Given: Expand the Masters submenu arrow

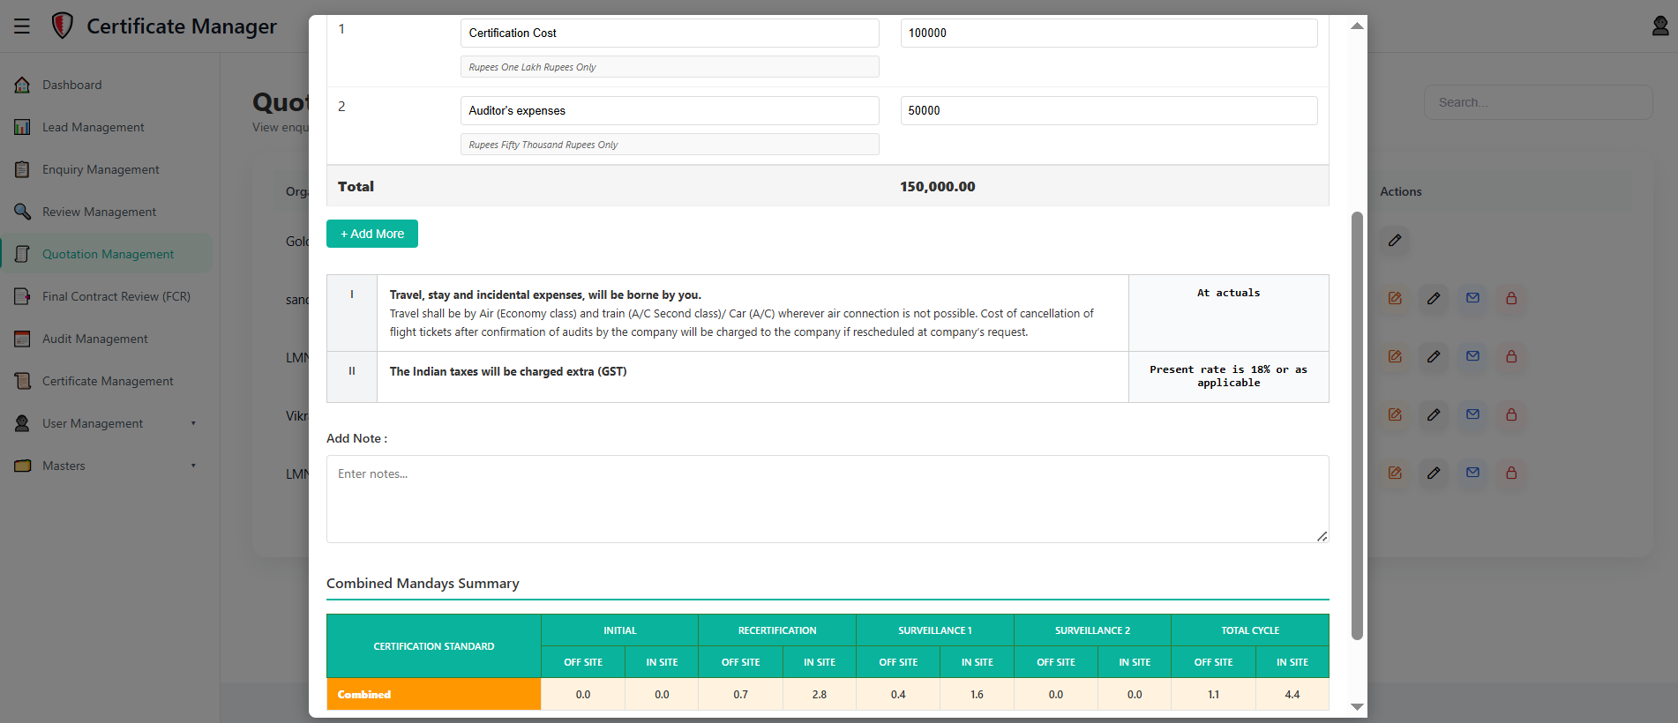Looking at the screenshot, I should coord(193,466).
